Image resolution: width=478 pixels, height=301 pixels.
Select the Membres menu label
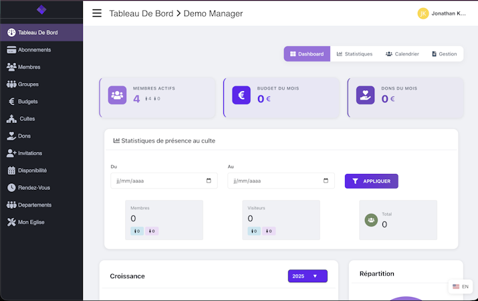pos(29,67)
